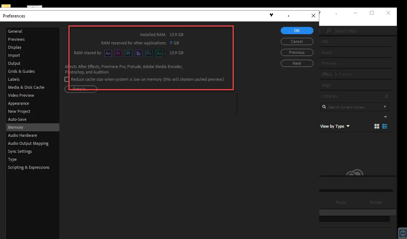Open the Effects & Presets panel

(x=337, y=74)
